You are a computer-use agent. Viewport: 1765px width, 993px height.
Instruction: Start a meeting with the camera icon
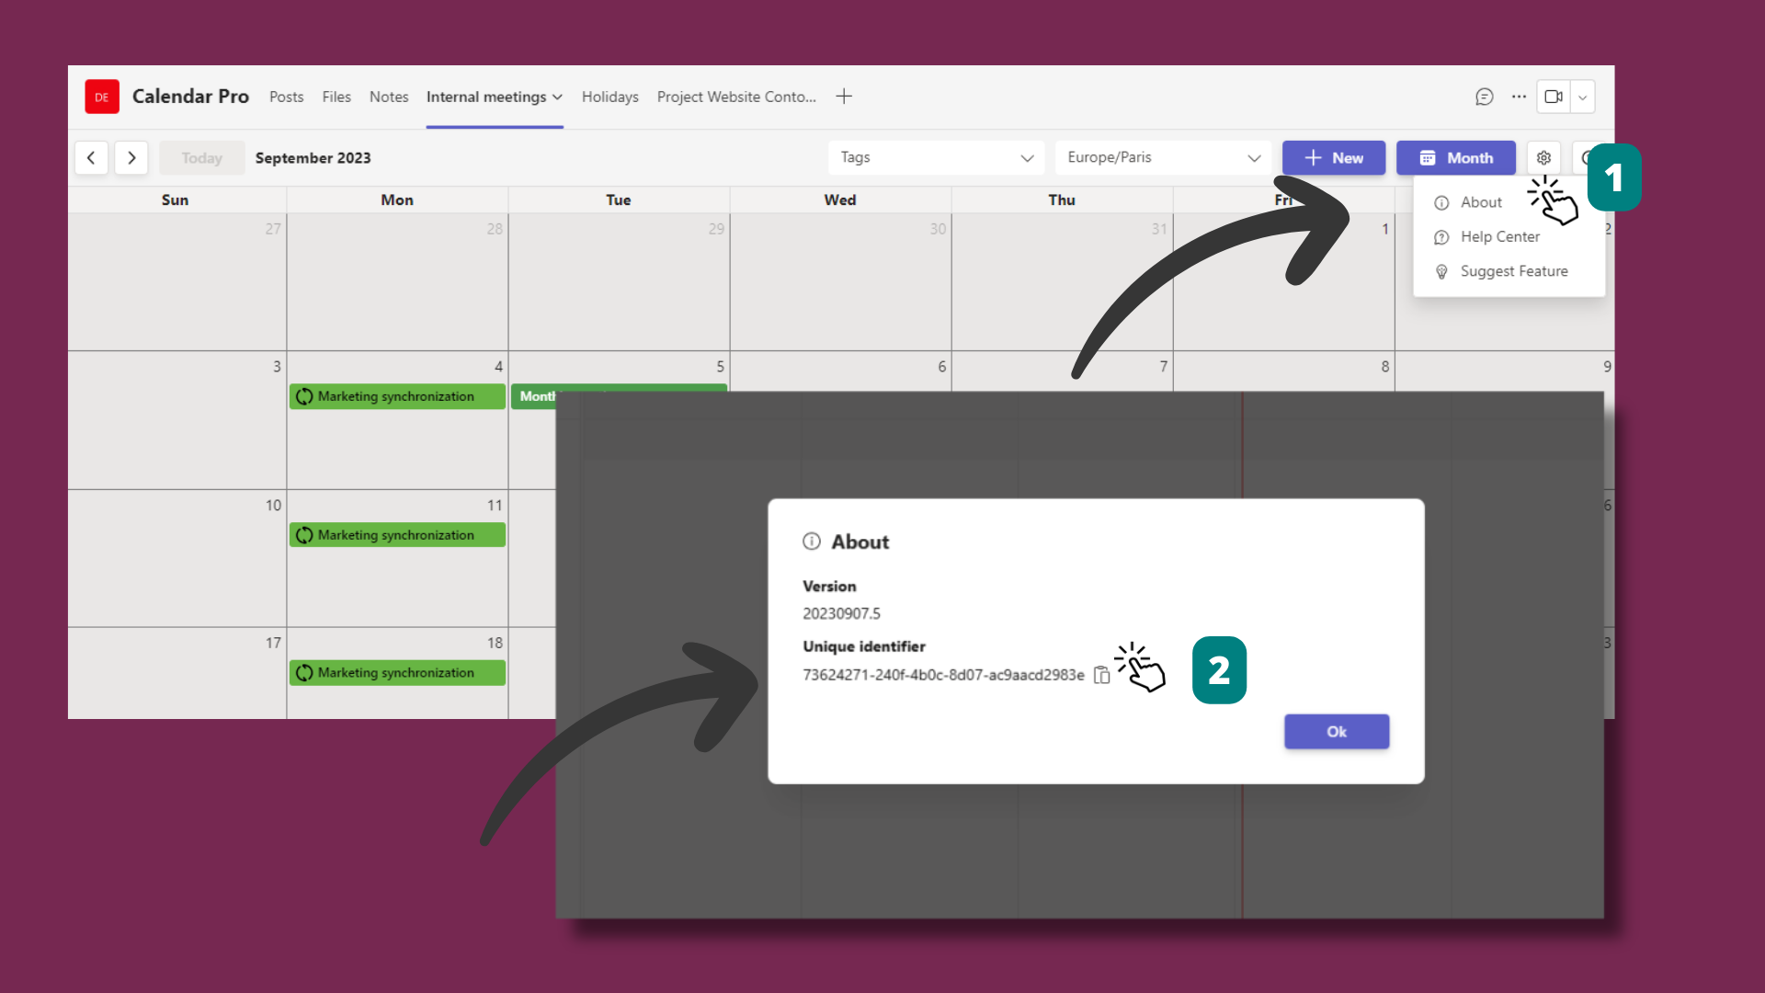coord(1554,97)
